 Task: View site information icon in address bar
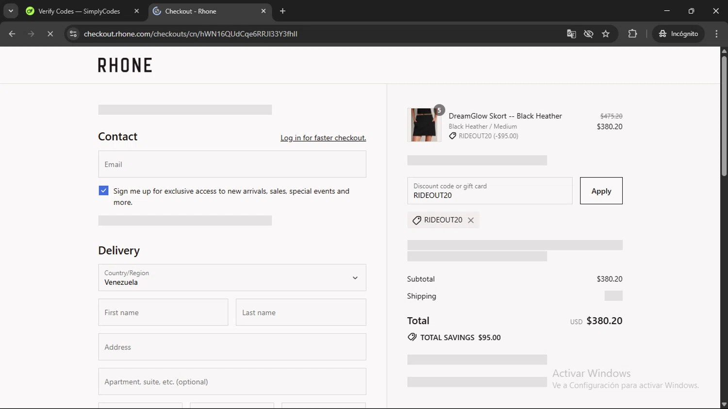pyautogui.click(x=73, y=34)
